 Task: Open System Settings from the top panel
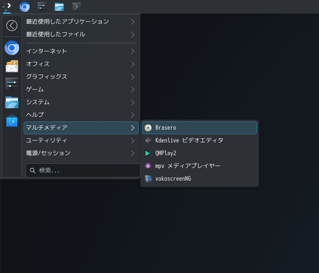[42, 6]
